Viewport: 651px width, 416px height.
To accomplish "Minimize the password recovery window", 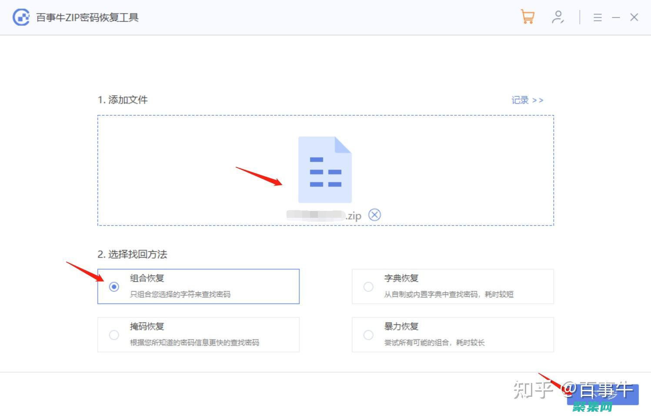I will click(x=616, y=17).
